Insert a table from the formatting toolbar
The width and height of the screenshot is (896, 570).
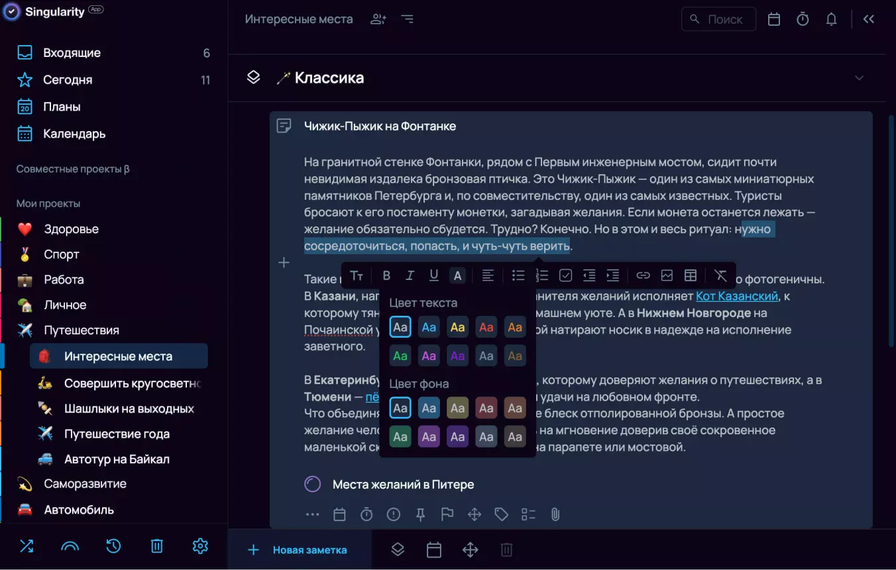(691, 275)
